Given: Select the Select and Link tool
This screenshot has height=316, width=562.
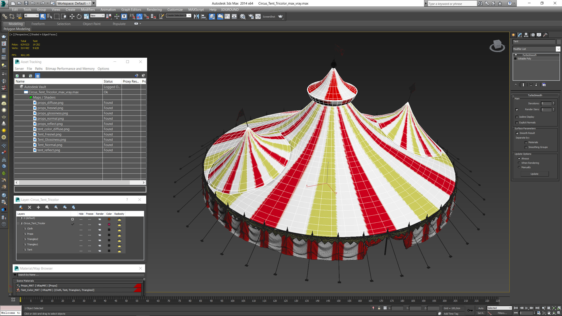Looking at the screenshot, I should pyautogui.click(x=5, y=16).
